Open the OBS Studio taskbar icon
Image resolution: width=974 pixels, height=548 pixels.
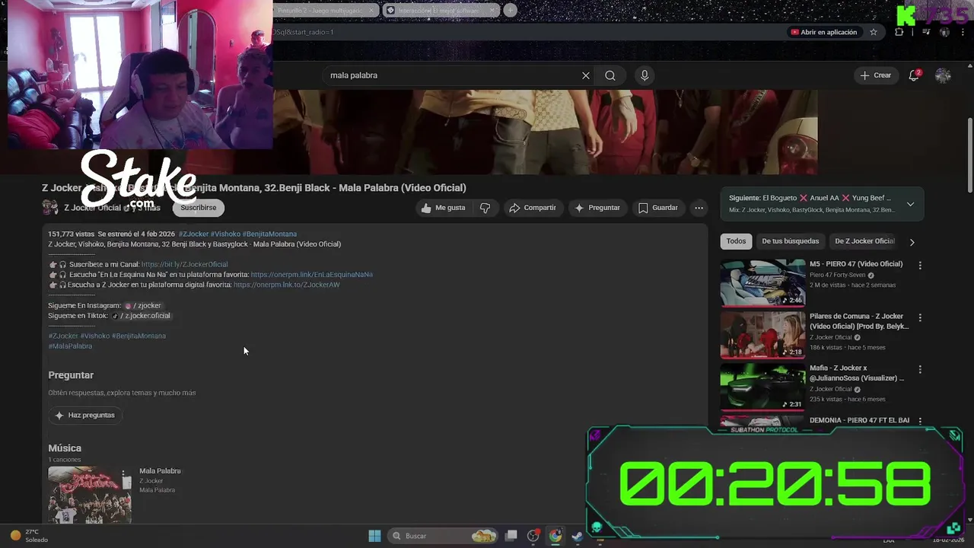tap(533, 536)
